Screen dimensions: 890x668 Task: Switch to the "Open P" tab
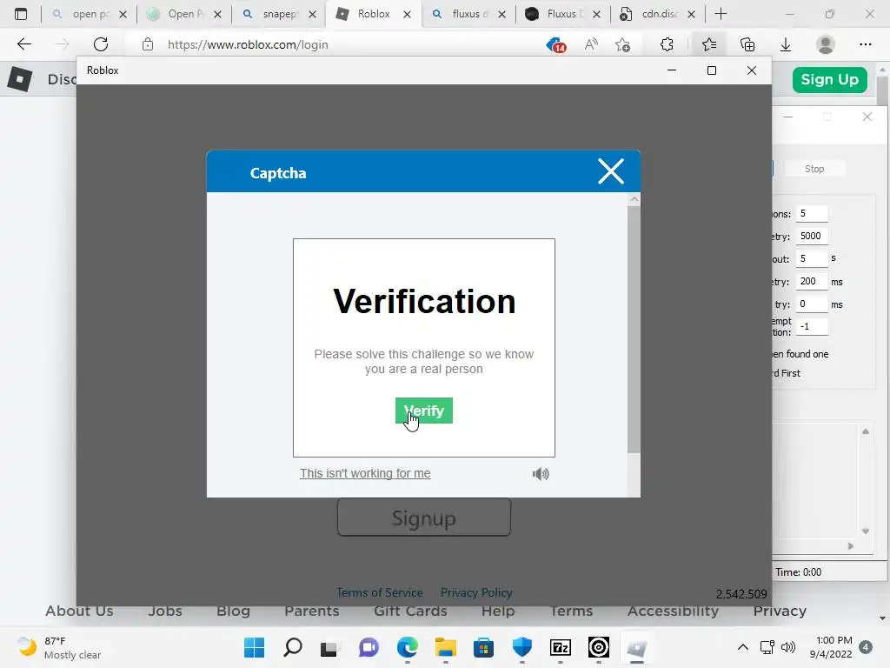tap(184, 14)
